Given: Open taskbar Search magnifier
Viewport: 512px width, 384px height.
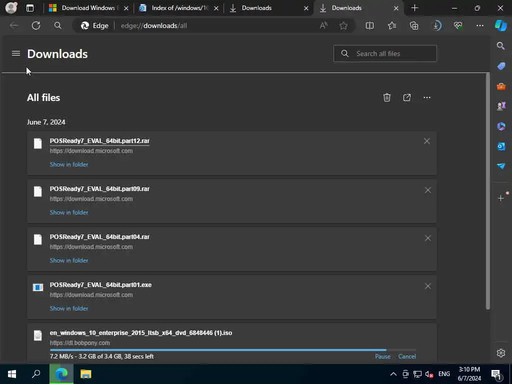Looking at the screenshot, I should point(36,374).
